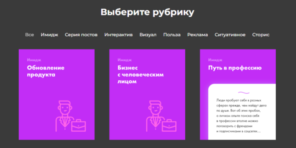296x148 pixels.
Task: Open the Ситуативное category tab
Action: tap(230, 35)
